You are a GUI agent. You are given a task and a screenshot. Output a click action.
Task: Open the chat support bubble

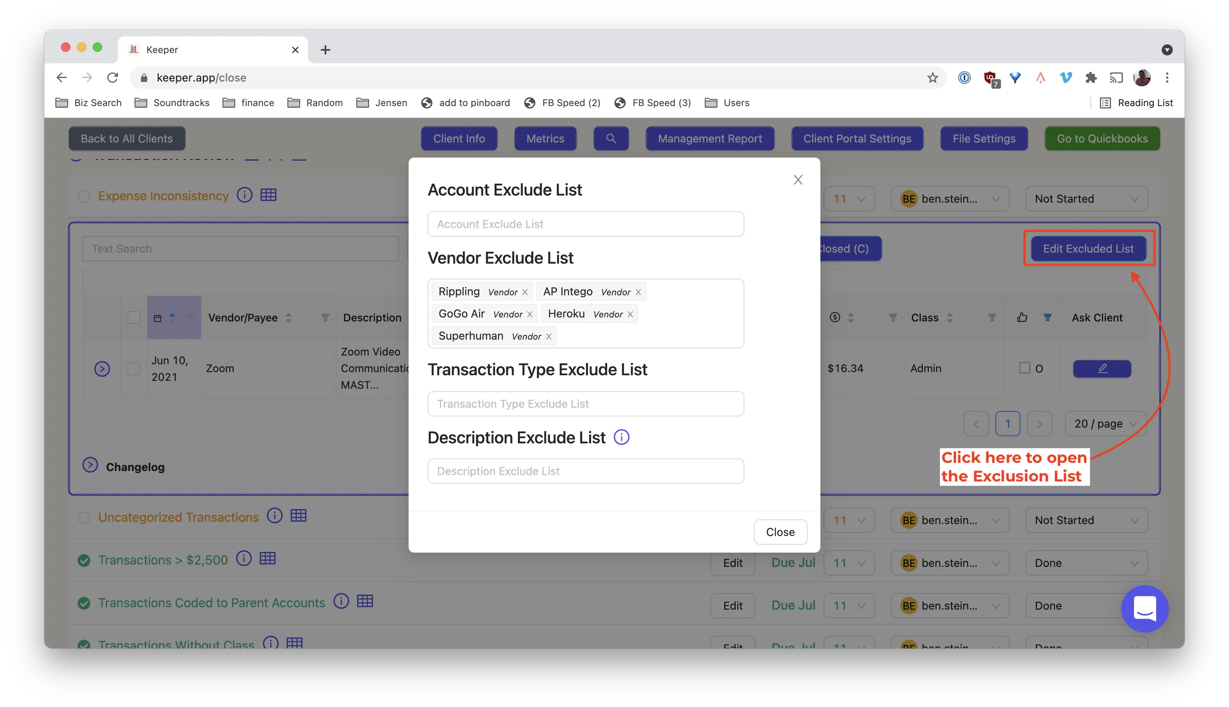pyautogui.click(x=1145, y=608)
